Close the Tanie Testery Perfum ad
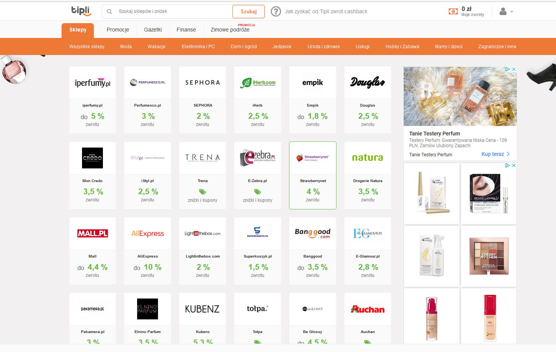556x352 pixels. coord(513,69)
